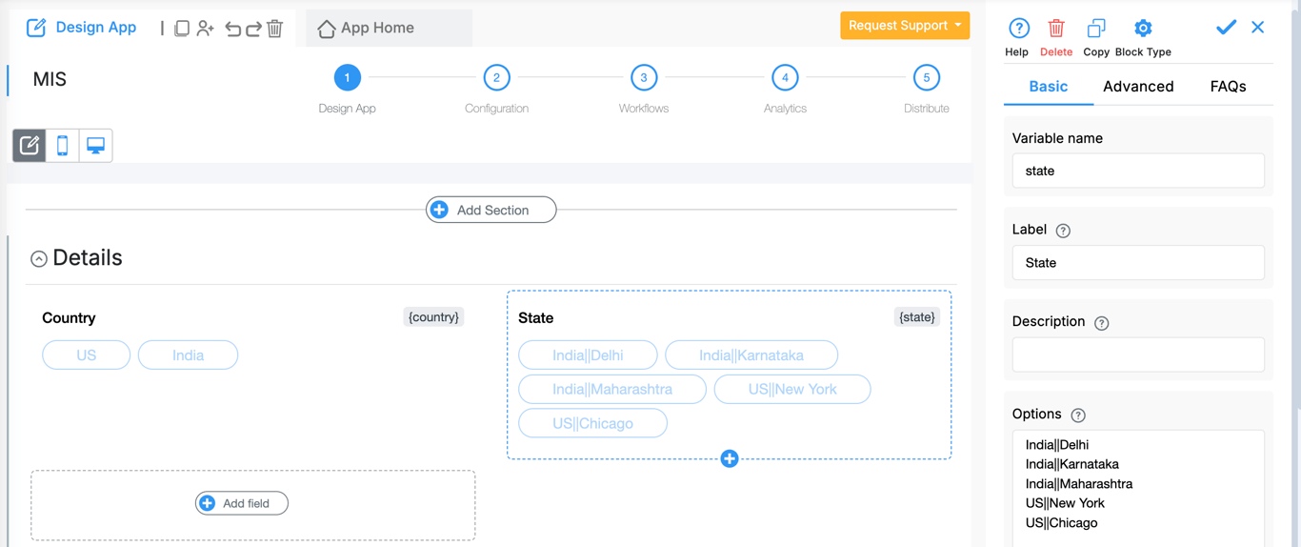The image size is (1301, 547).
Task: Click the Variable name input field
Action: tap(1138, 172)
